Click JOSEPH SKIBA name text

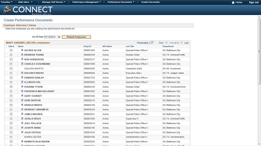click(x=33, y=128)
